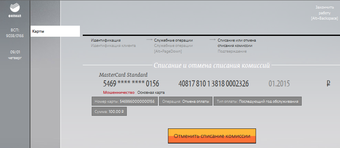Click Сумма: 100.00 tag
340x148 pixels.
109,112
